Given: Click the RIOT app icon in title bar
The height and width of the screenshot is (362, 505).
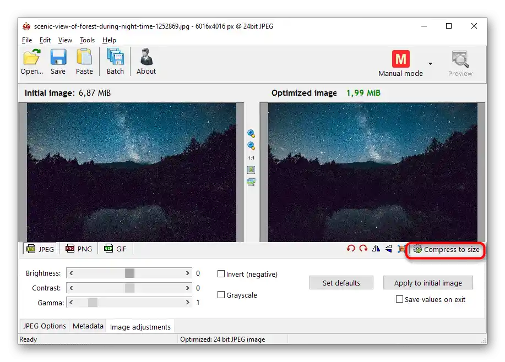Looking at the screenshot, I should (x=26, y=26).
